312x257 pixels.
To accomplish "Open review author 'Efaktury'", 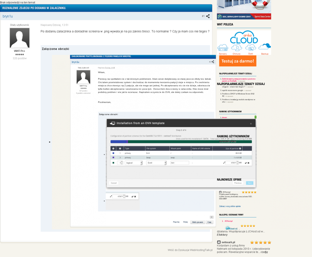I will pos(222,235).
